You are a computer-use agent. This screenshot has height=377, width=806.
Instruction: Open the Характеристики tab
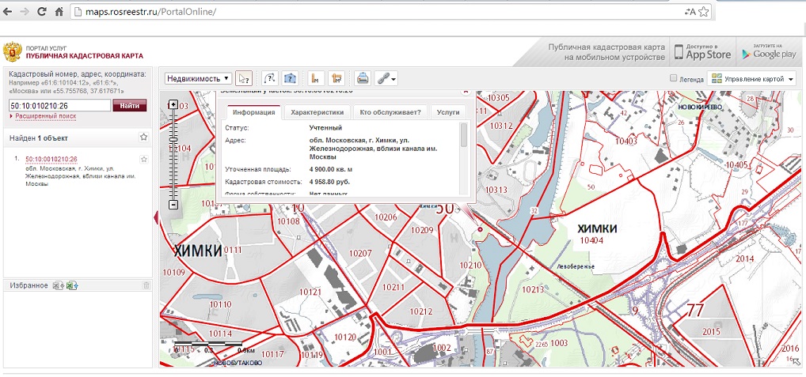click(317, 112)
